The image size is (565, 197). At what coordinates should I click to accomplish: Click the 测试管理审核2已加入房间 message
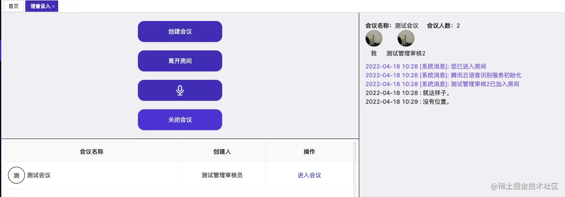[442, 84]
